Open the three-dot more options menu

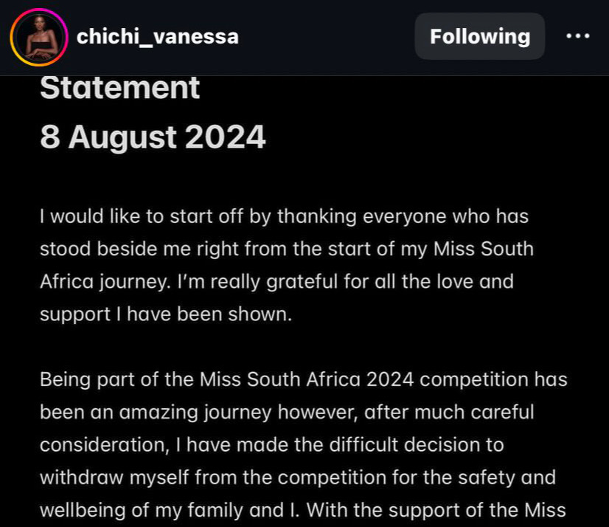pyautogui.click(x=578, y=36)
